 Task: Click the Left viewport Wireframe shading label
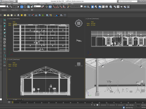tap(17, 60)
